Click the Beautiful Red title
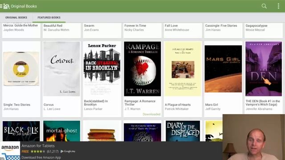 [x=53, y=26]
